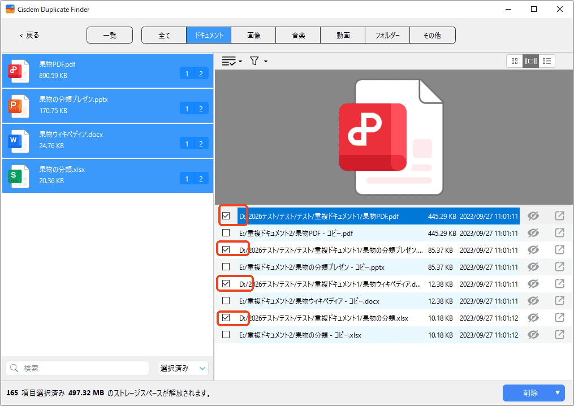The height and width of the screenshot is (406, 574).
Task: Expand the 削除 button dropdown arrow
Action: tap(558, 393)
